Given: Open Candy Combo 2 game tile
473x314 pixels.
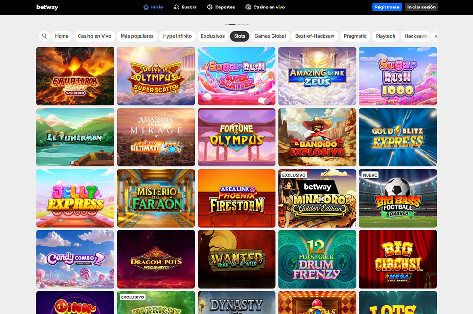Looking at the screenshot, I should [75, 259].
